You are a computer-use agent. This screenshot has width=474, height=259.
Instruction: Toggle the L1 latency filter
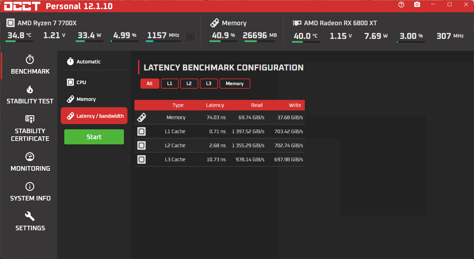[x=170, y=83]
